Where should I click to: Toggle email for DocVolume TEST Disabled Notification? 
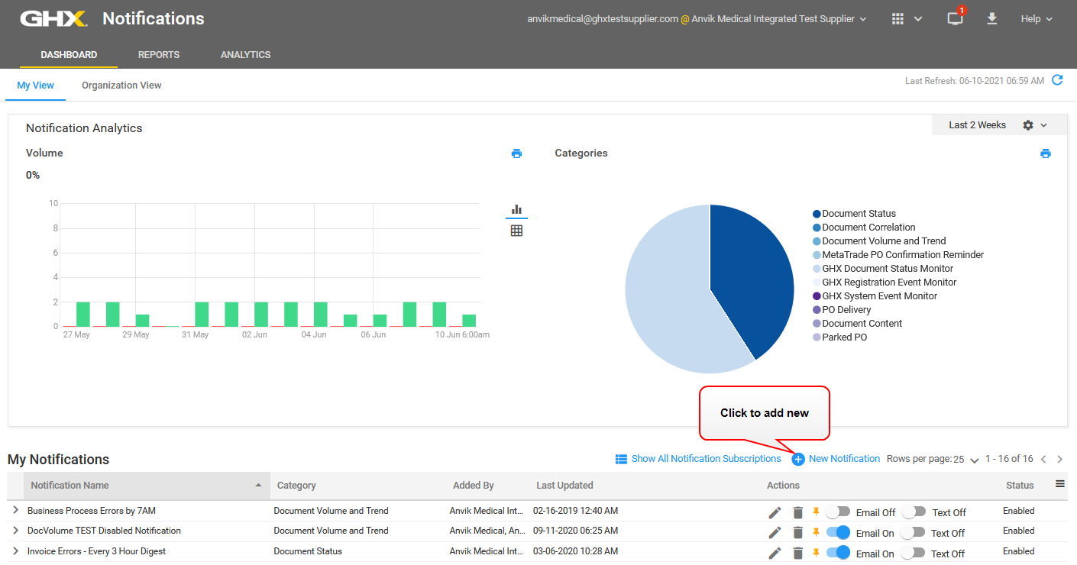[838, 532]
